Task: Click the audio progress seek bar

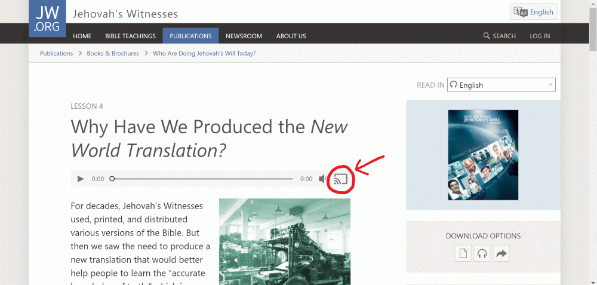Action: pyautogui.click(x=202, y=179)
